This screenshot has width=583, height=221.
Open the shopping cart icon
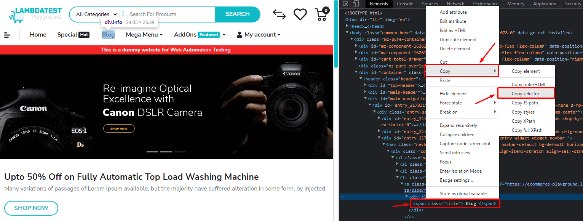point(322,14)
